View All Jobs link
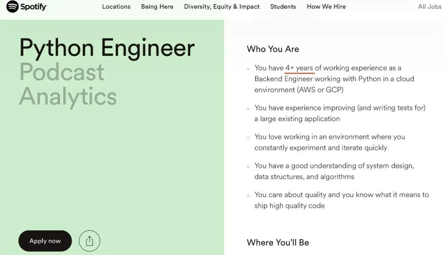445x255 pixels. [x=429, y=7]
